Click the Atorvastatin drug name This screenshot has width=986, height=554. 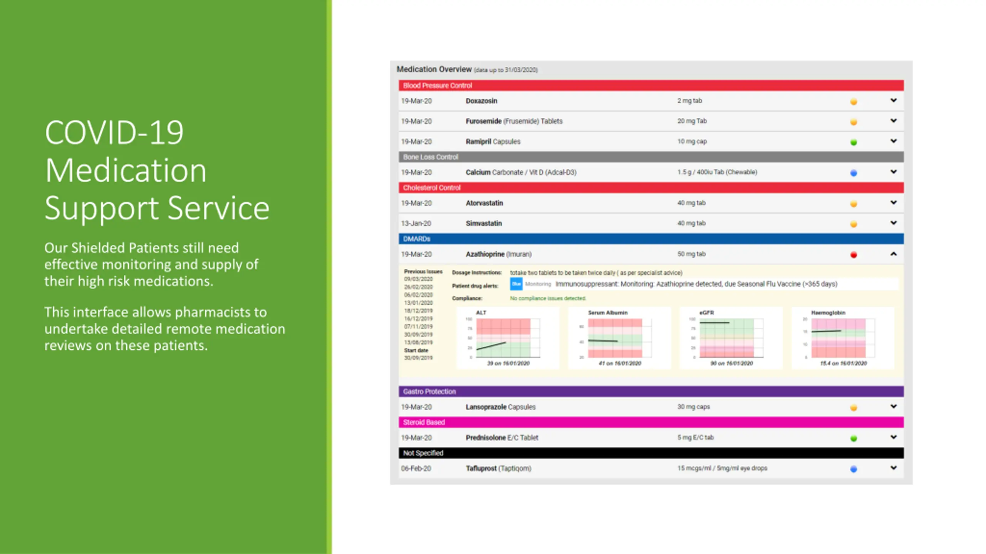(x=484, y=203)
